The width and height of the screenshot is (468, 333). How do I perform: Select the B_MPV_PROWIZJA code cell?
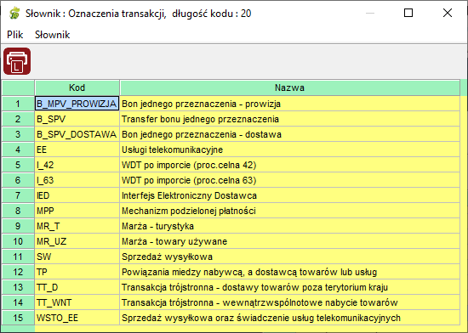77,104
